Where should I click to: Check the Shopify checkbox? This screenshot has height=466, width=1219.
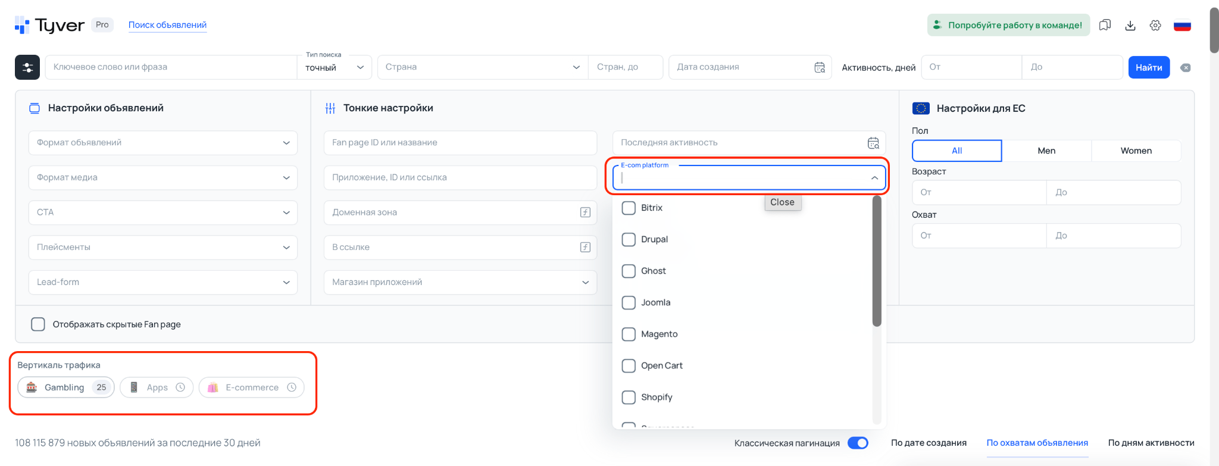click(x=629, y=397)
